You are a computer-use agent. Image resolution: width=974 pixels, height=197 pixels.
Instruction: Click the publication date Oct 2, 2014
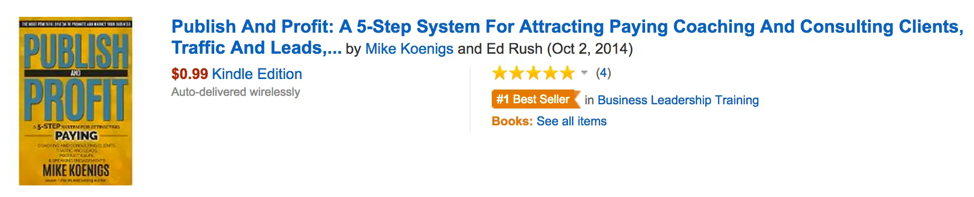tap(590, 49)
